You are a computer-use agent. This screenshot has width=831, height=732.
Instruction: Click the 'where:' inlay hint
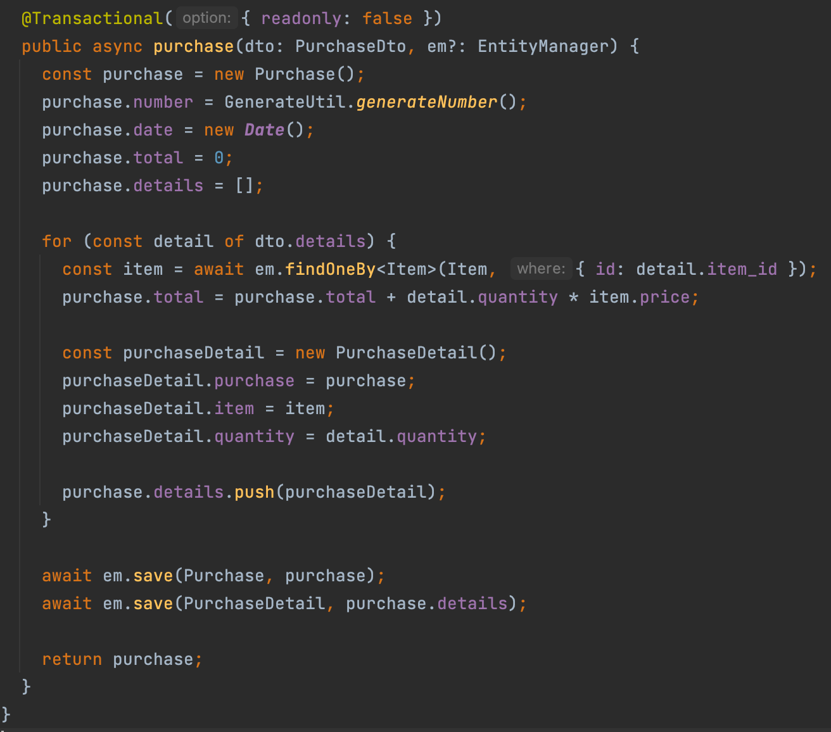[541, 268]
